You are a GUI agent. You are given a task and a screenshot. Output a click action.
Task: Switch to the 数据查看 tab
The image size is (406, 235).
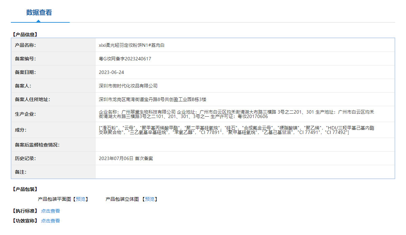39,13
